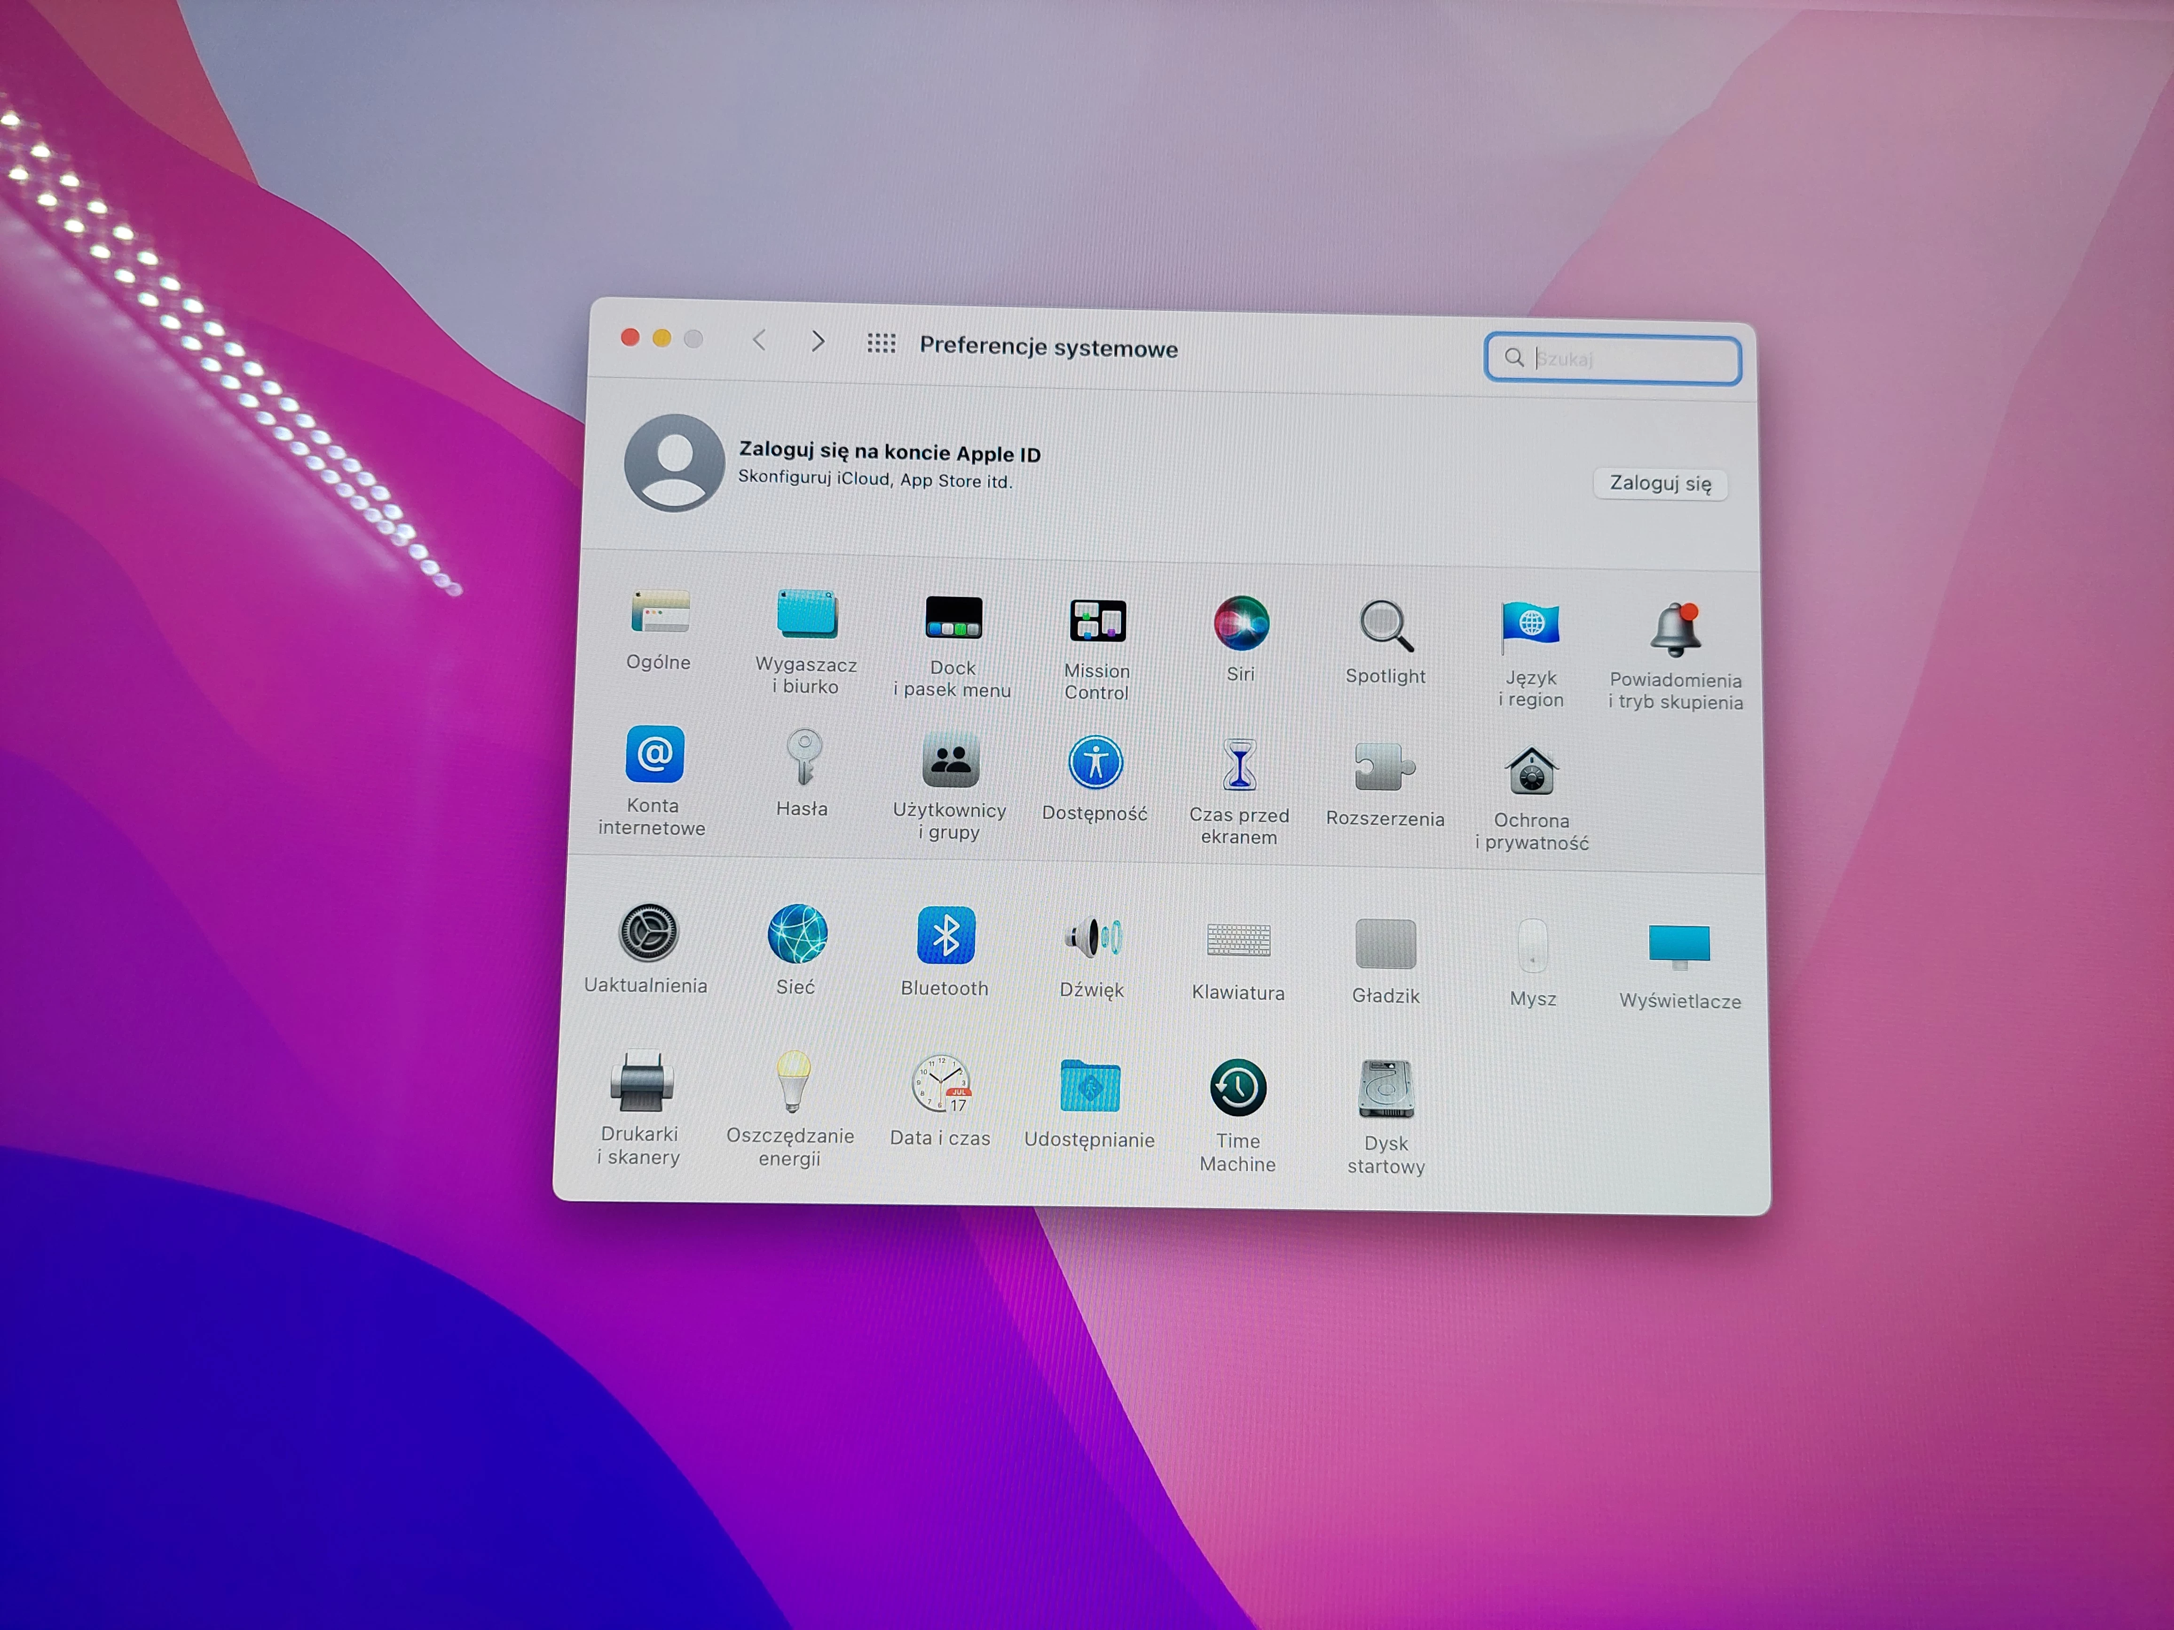Show all preferences grid button
Screen dimensions: 2174x1630
882,343
